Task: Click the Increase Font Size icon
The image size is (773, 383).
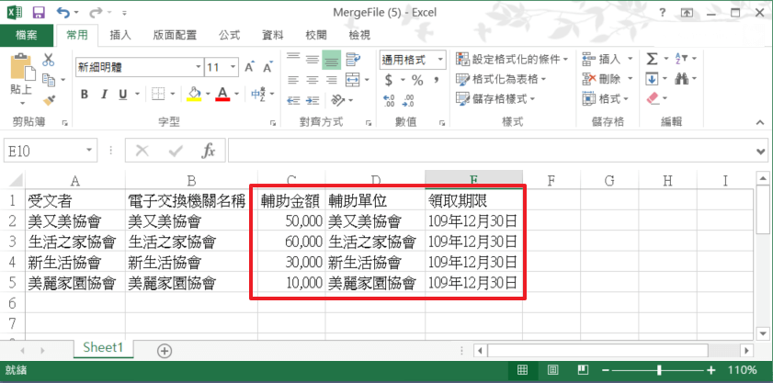Action: (248, 68)
